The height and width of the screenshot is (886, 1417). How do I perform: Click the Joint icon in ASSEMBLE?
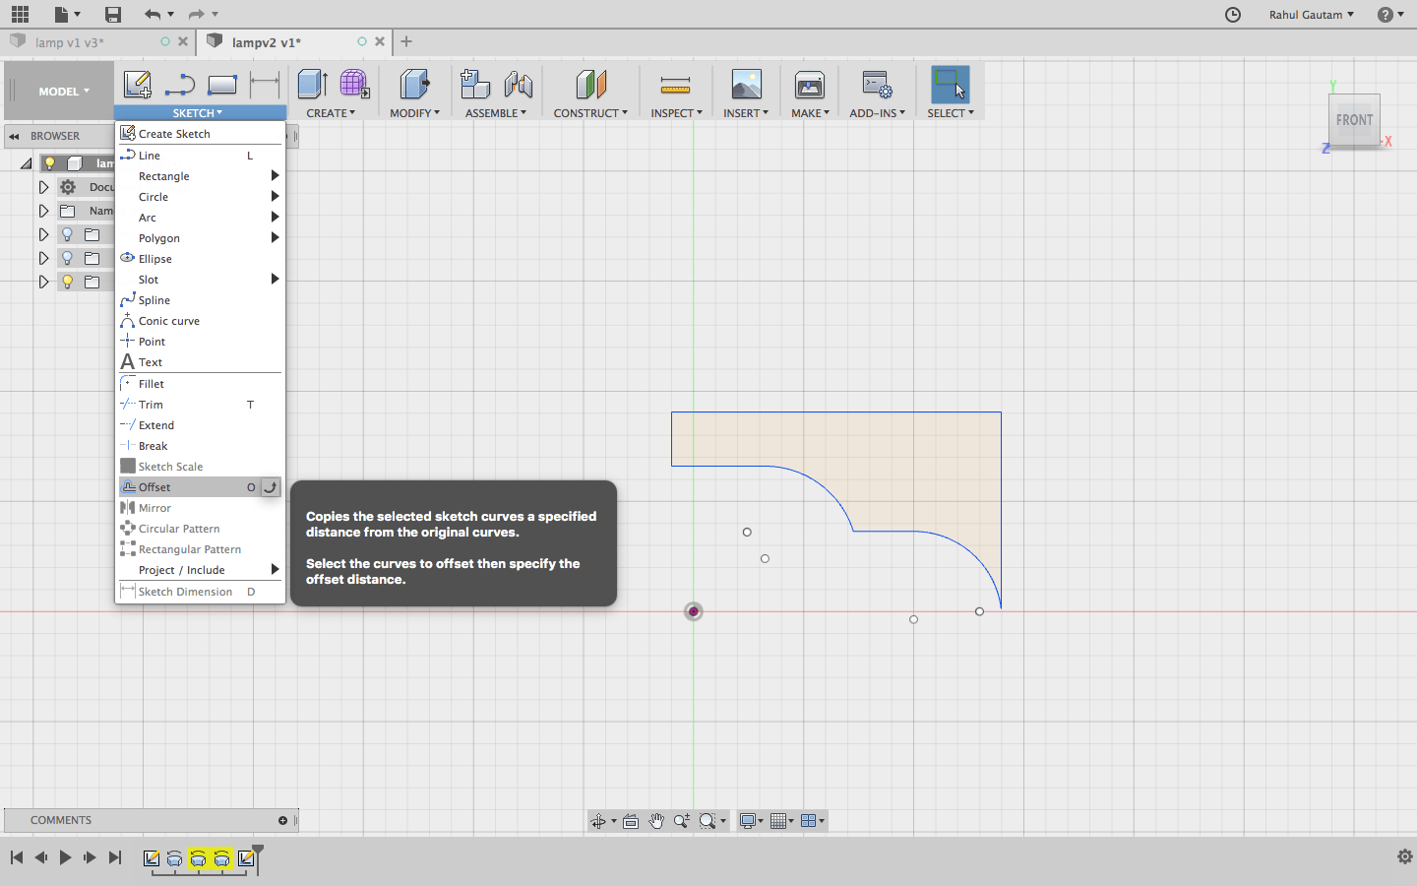click(x=518, y=85)
